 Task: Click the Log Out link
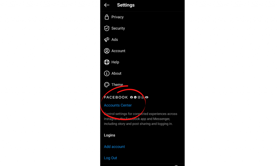pos(110,158)
